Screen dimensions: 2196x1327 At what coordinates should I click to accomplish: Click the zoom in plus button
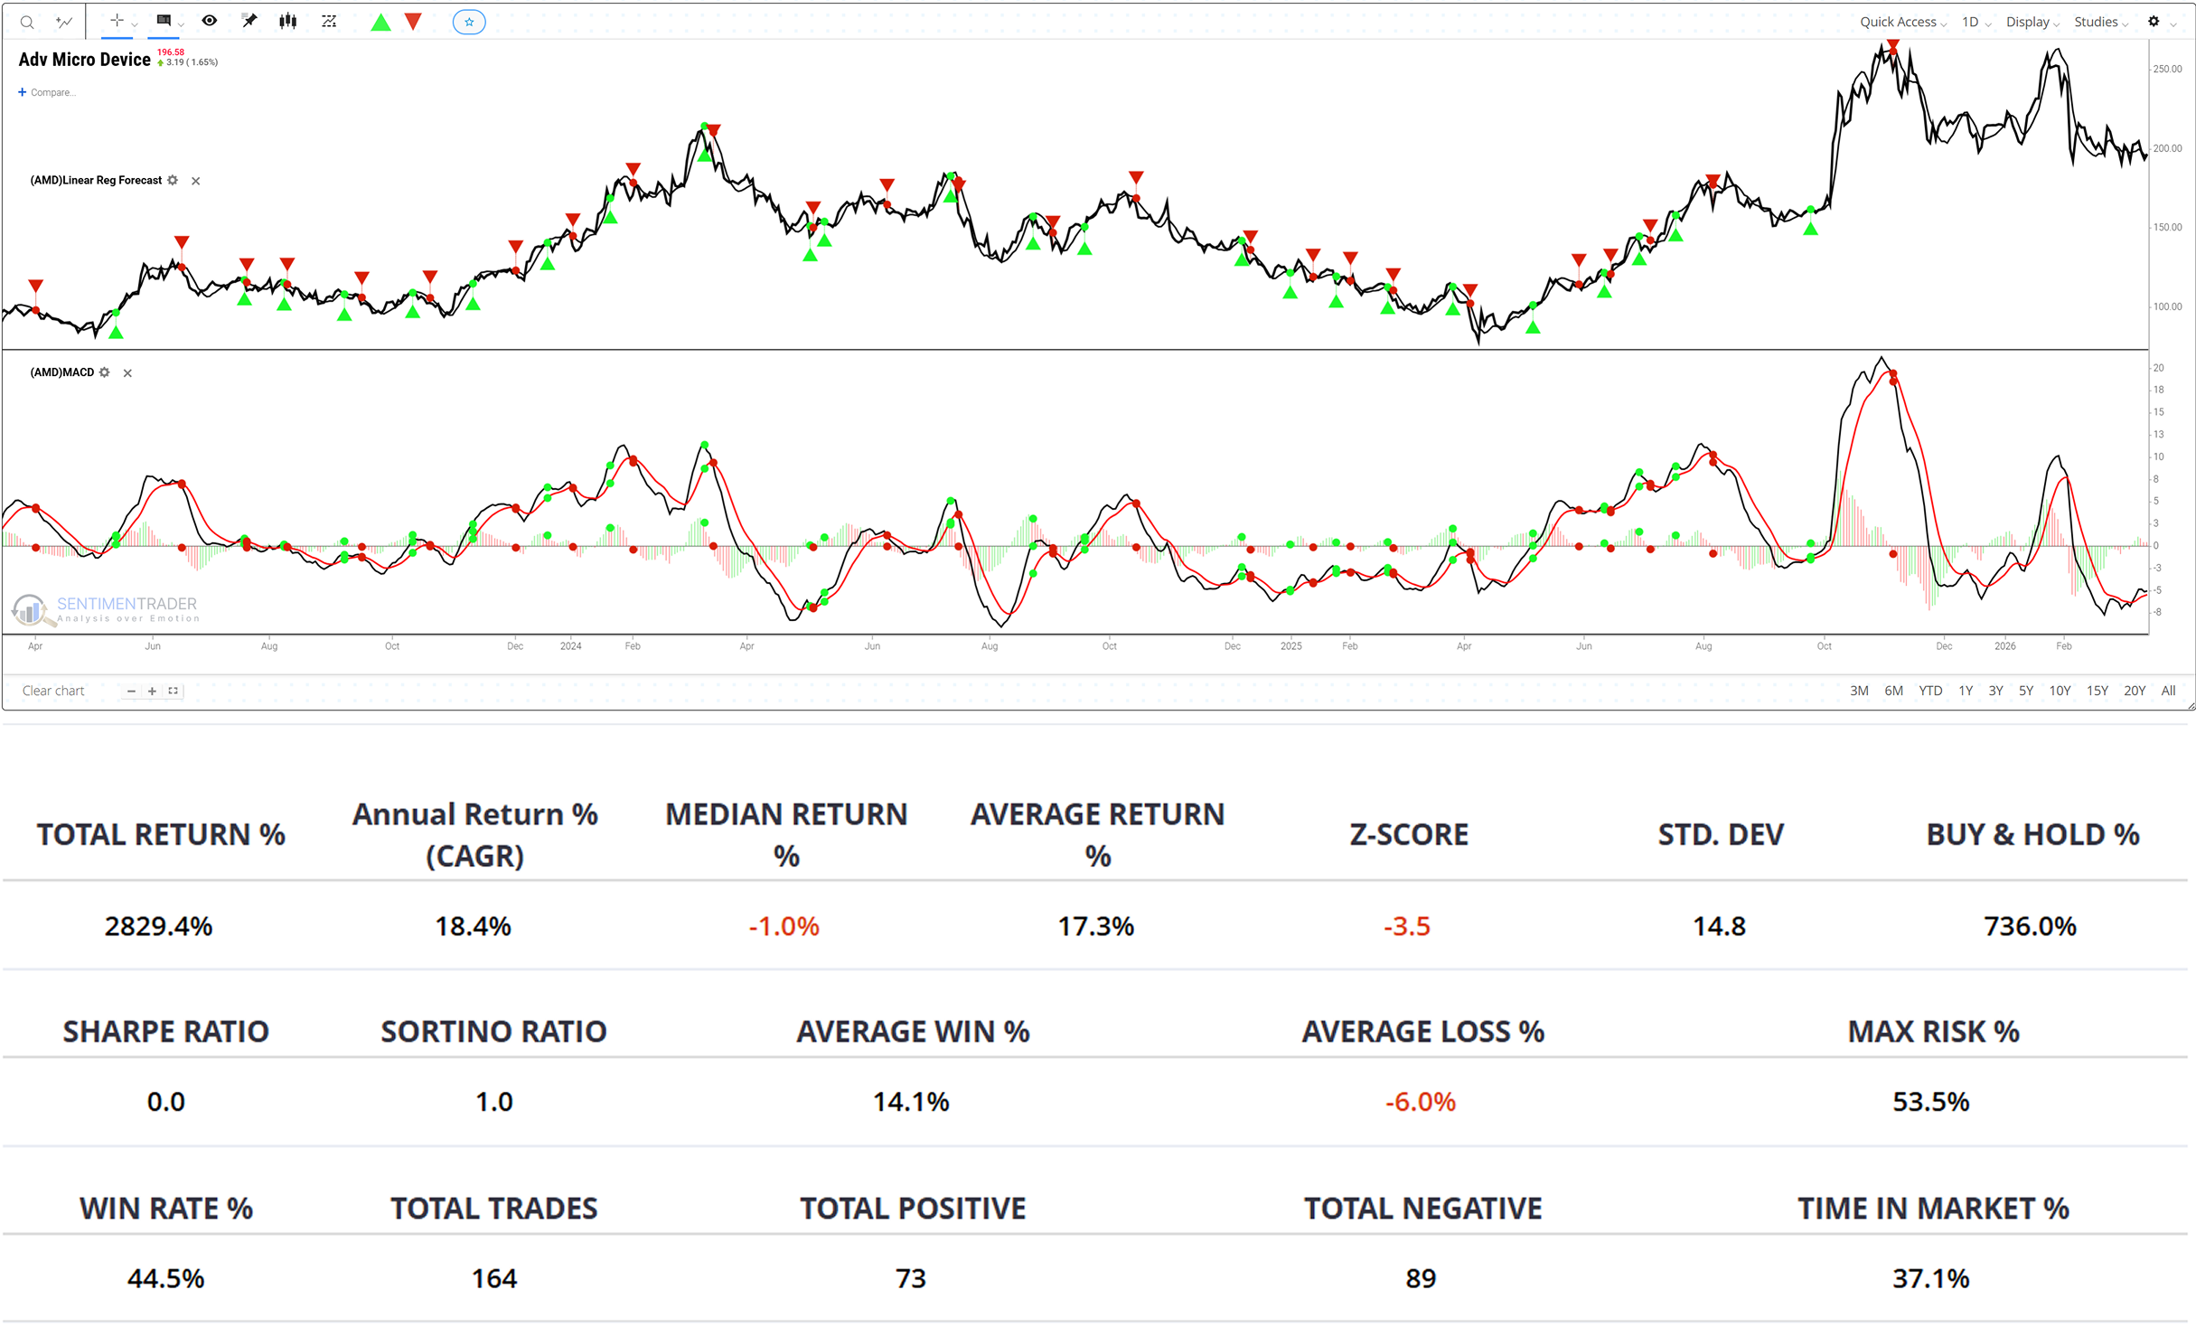coord(152,691)
